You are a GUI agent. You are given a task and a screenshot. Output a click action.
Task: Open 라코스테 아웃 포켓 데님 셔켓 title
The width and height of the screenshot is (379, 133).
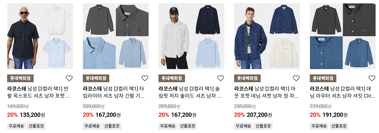point(266,92)
